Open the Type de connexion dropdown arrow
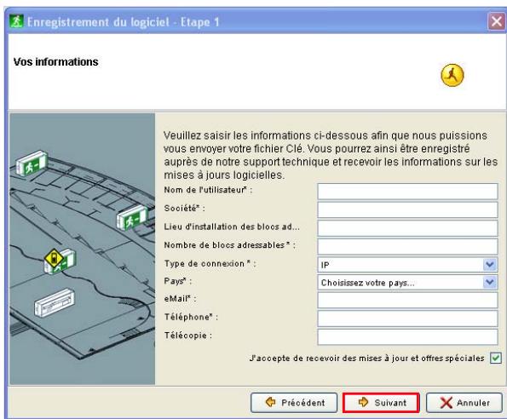 (x=490, y=265)
